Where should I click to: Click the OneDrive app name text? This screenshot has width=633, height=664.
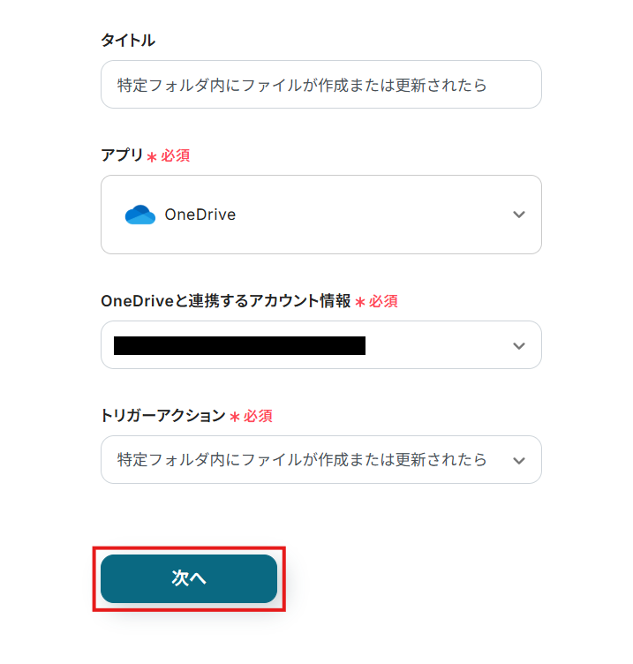coord(200,215)
